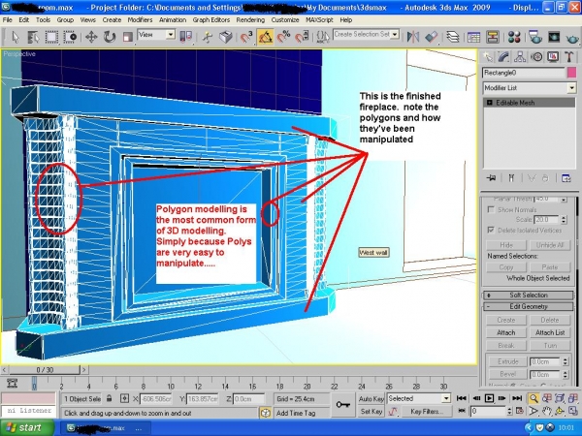Click the 0 / 30 time slider

click(x=45, y=370)
